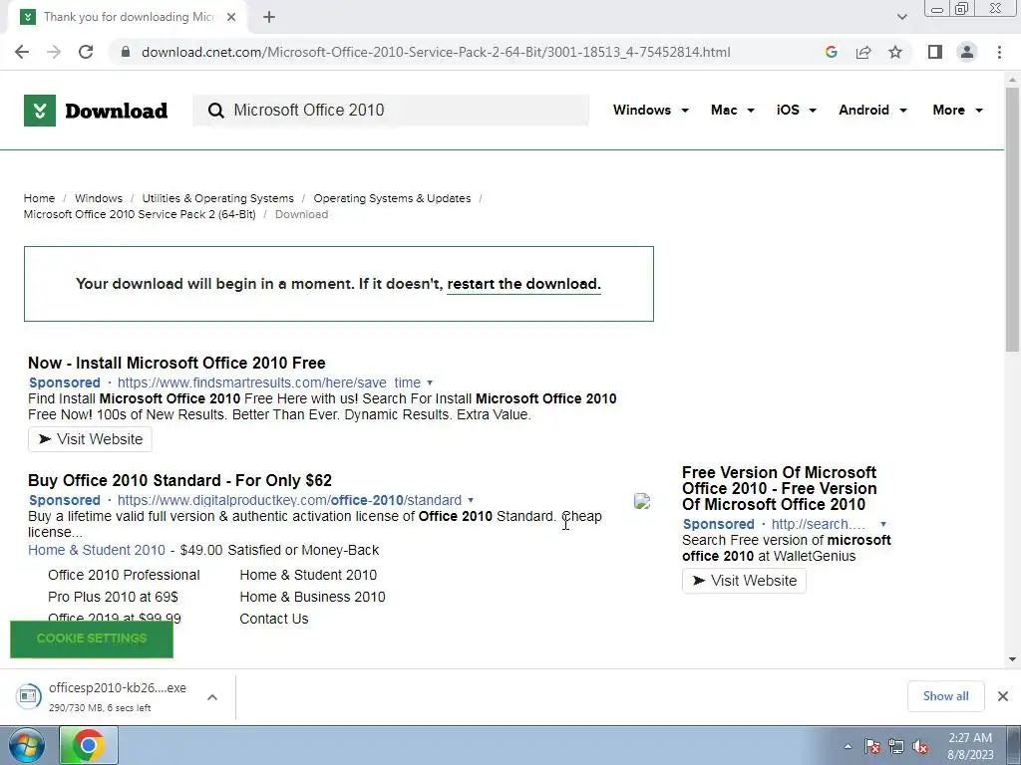
Task: Open Chrome three-dot menu
Action: [999, 52]
